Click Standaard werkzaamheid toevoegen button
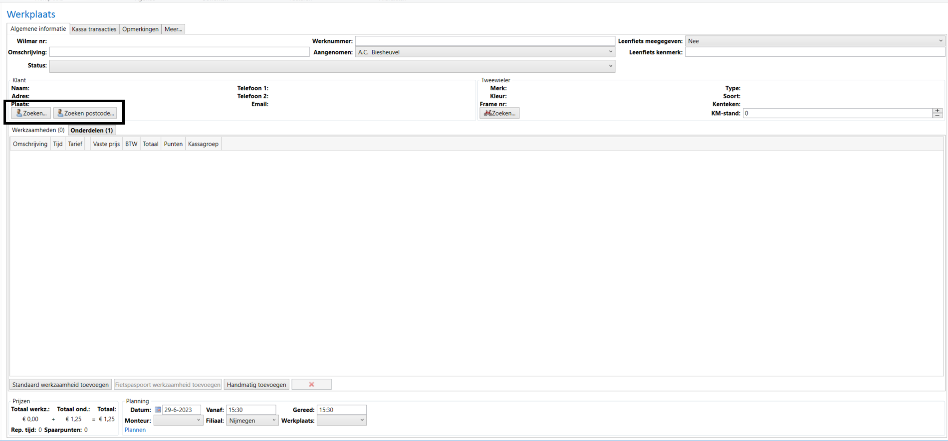The height and width of the screenshot is (441, 948). point(60,384)
